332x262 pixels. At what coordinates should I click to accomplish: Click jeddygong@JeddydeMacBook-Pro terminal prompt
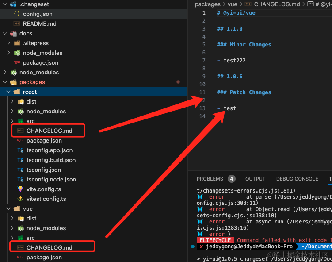pyautogui.click(x=249, y=247)
